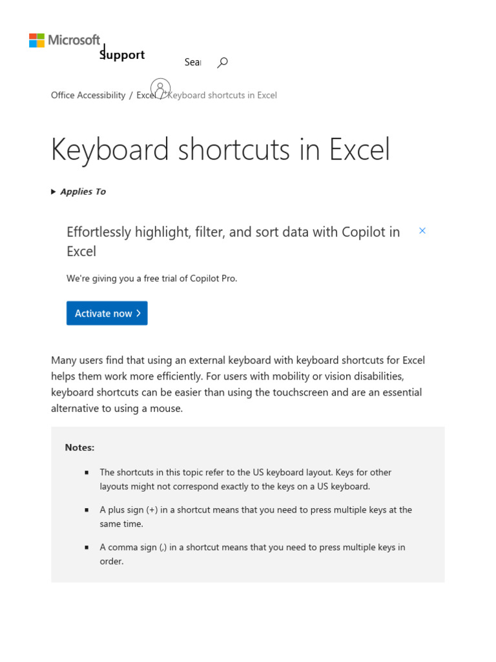Viewport: 496px width, 662px height.
Task: Click the comma sign shortcut note
Action: (252, 554)
